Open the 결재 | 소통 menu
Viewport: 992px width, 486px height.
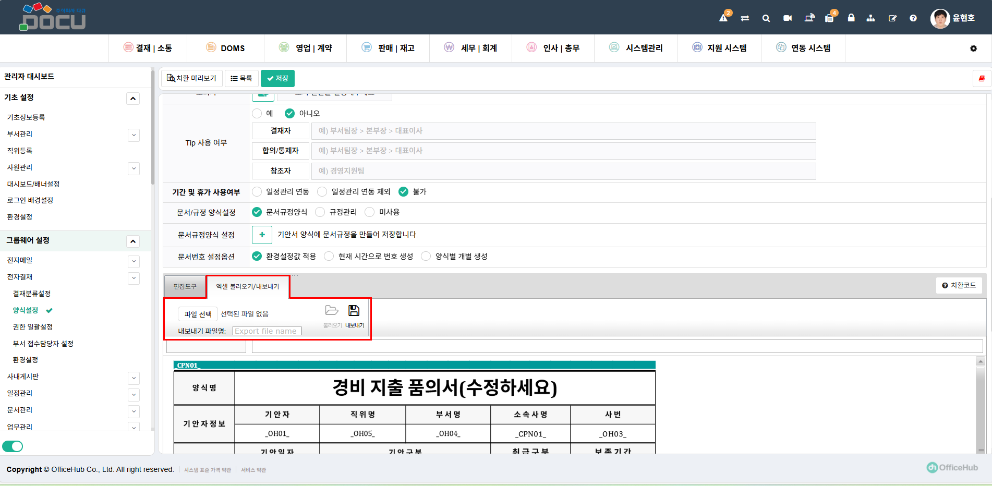pyautogui.click(x=148, y=48)
